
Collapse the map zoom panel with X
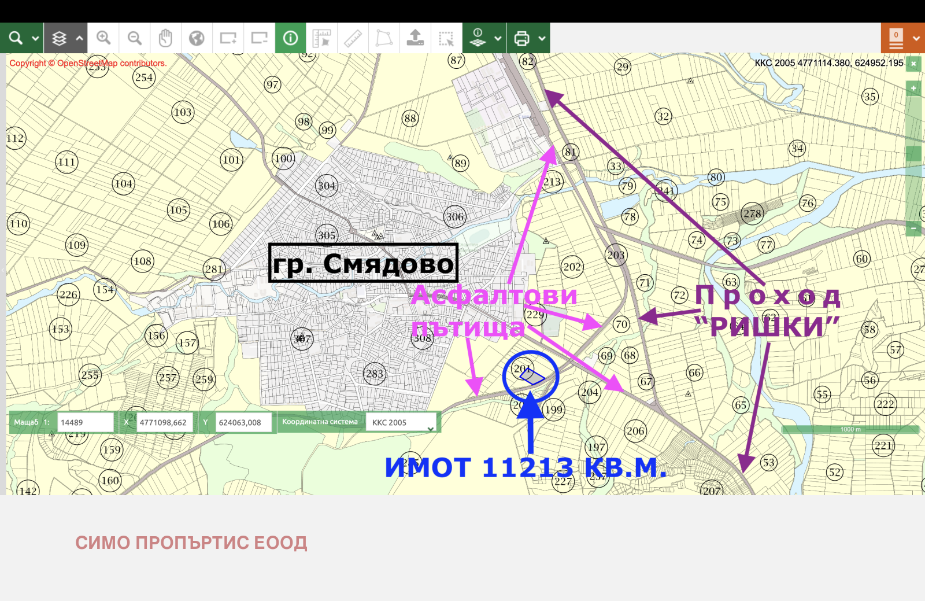[x=913, y=62]
